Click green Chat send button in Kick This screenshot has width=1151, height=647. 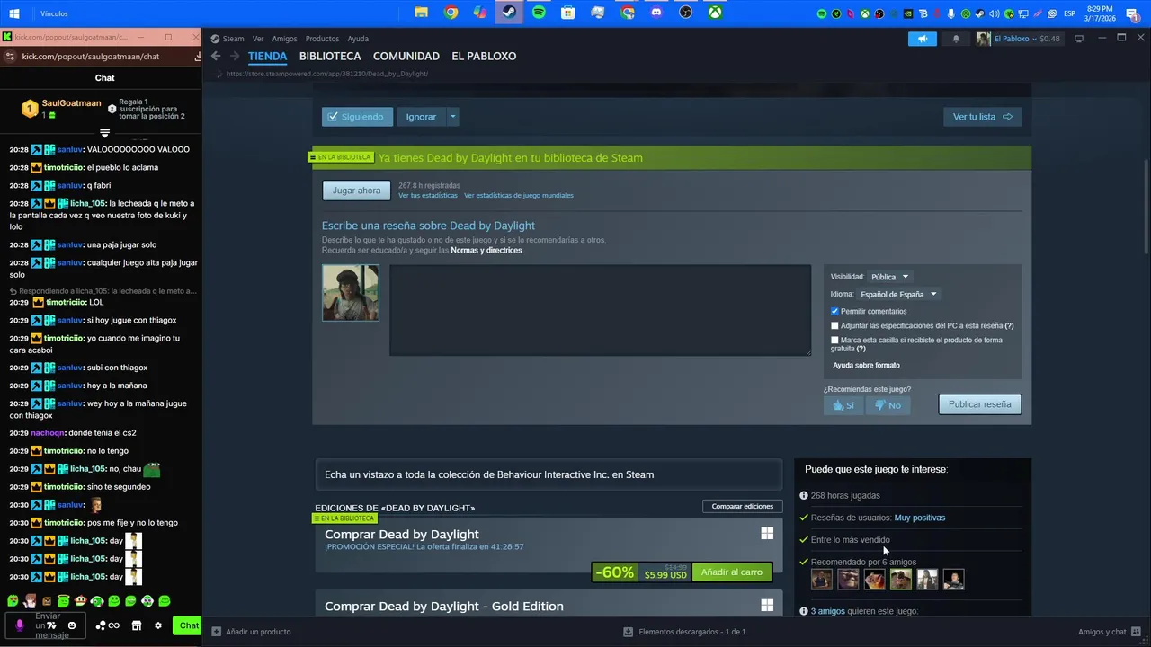point(187,625)
